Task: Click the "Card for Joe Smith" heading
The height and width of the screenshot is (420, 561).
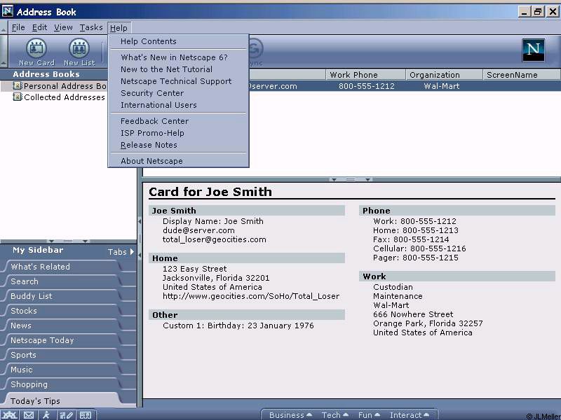Action: click(x=210, y=192)
